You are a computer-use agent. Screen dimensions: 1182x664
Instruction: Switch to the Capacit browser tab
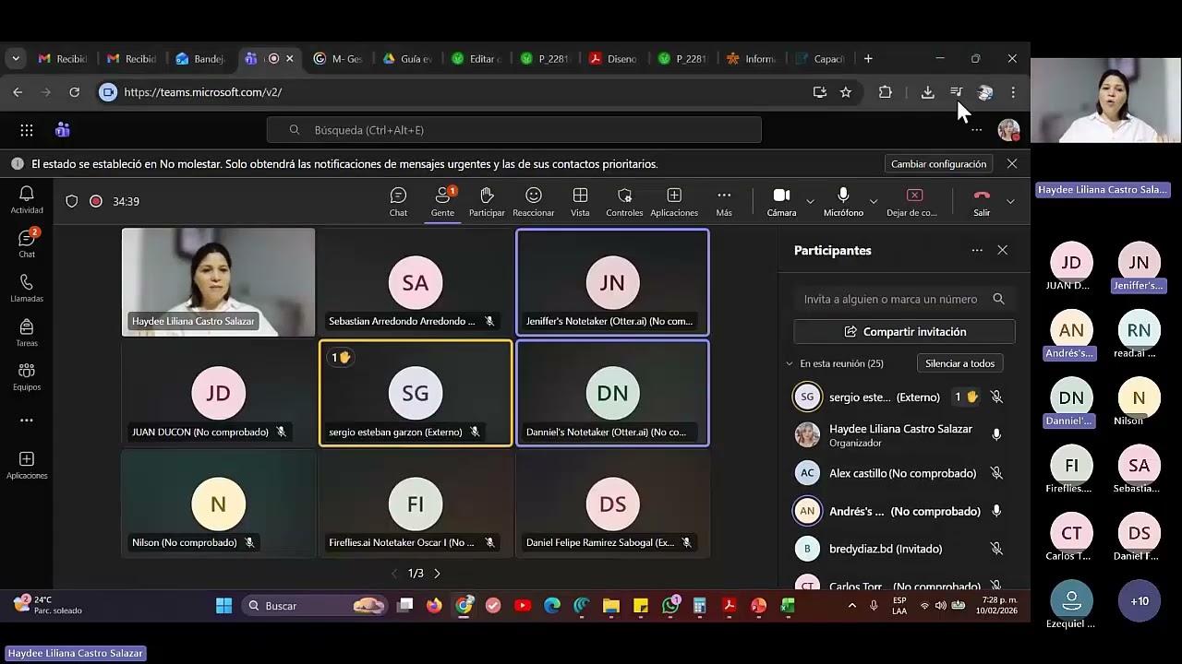click(x=821, y=59)
